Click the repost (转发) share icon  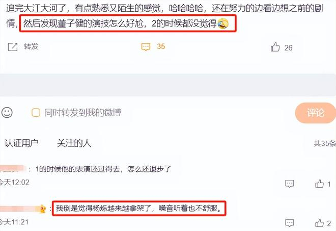pyautogui.click(x=13, y=47)
